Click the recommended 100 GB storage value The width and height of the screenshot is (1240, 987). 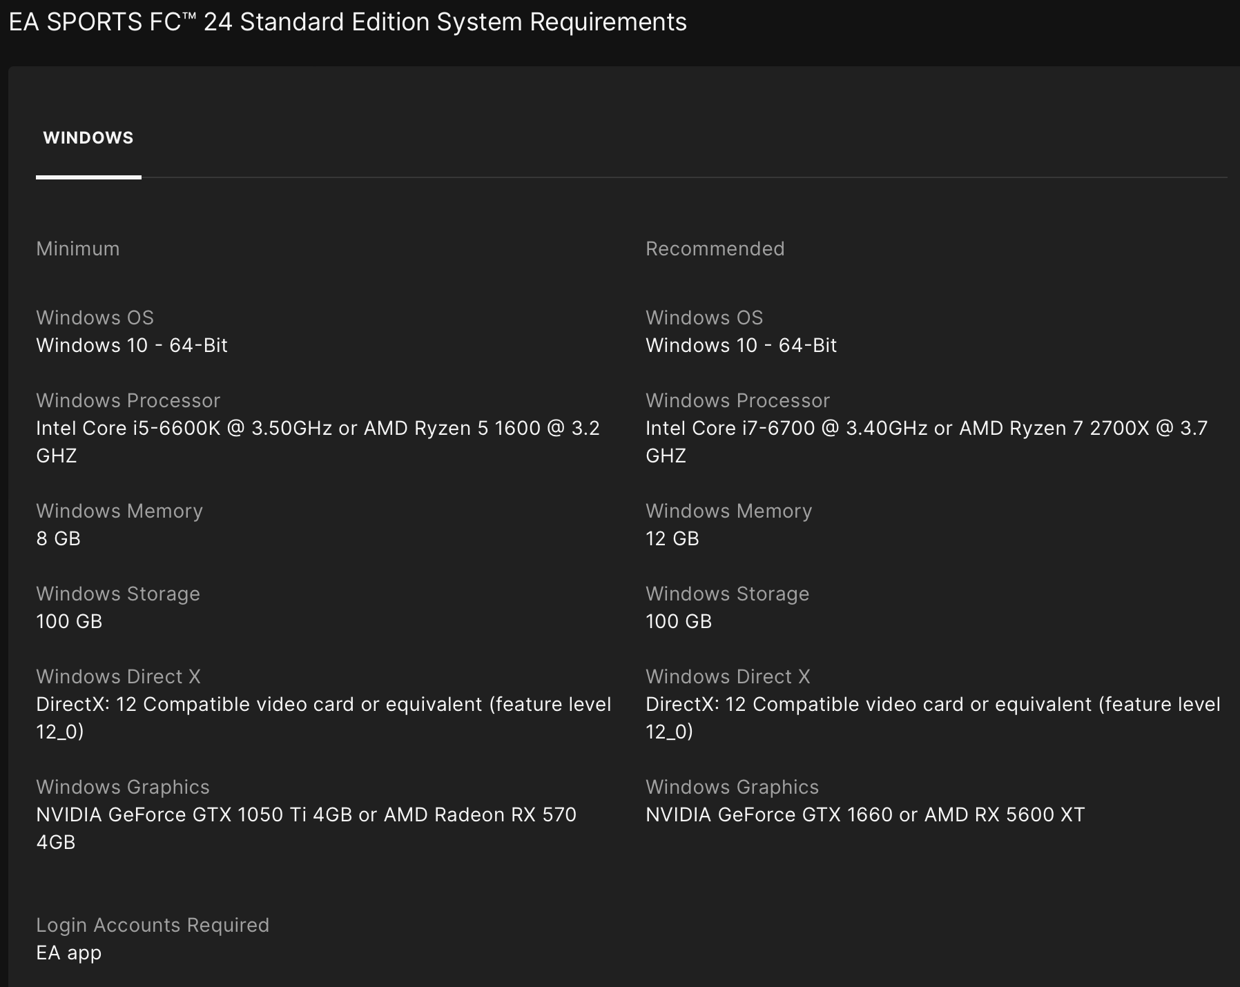[678, 621]
